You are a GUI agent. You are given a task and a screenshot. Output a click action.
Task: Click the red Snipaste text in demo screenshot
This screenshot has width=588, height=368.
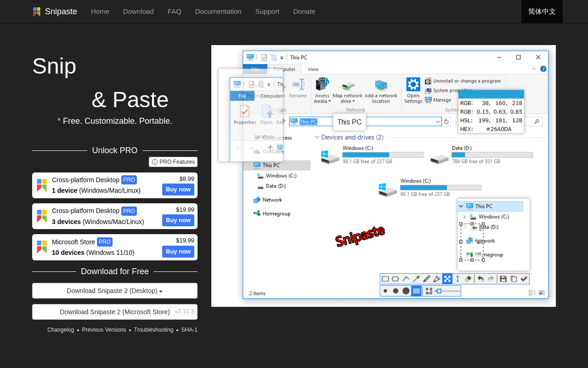[x=360, y=236]
